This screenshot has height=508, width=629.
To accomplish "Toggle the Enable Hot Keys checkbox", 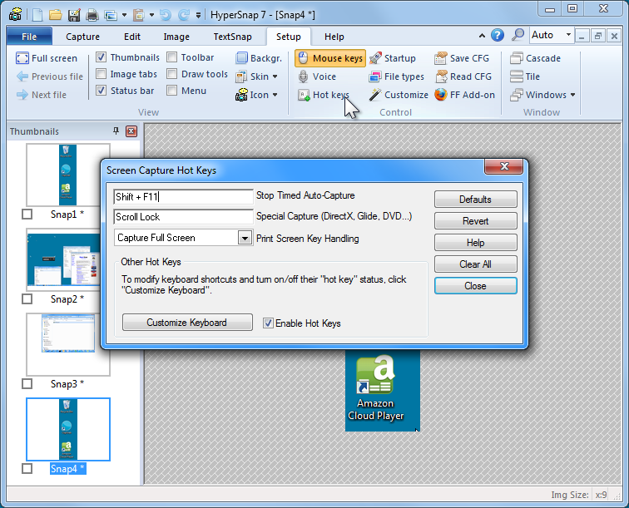I will click(268, 323).
